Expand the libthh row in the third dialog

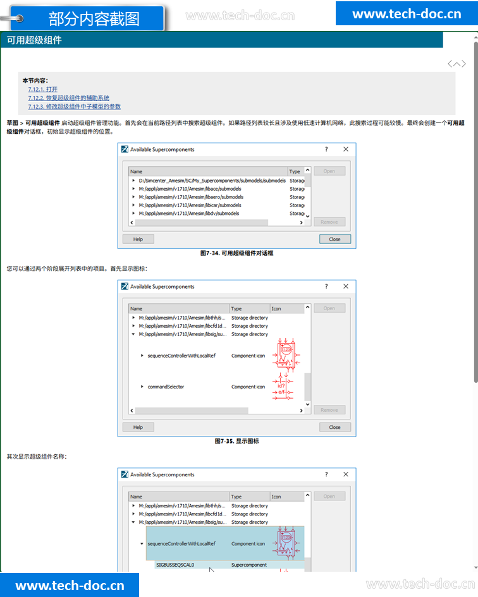point(133,505)
